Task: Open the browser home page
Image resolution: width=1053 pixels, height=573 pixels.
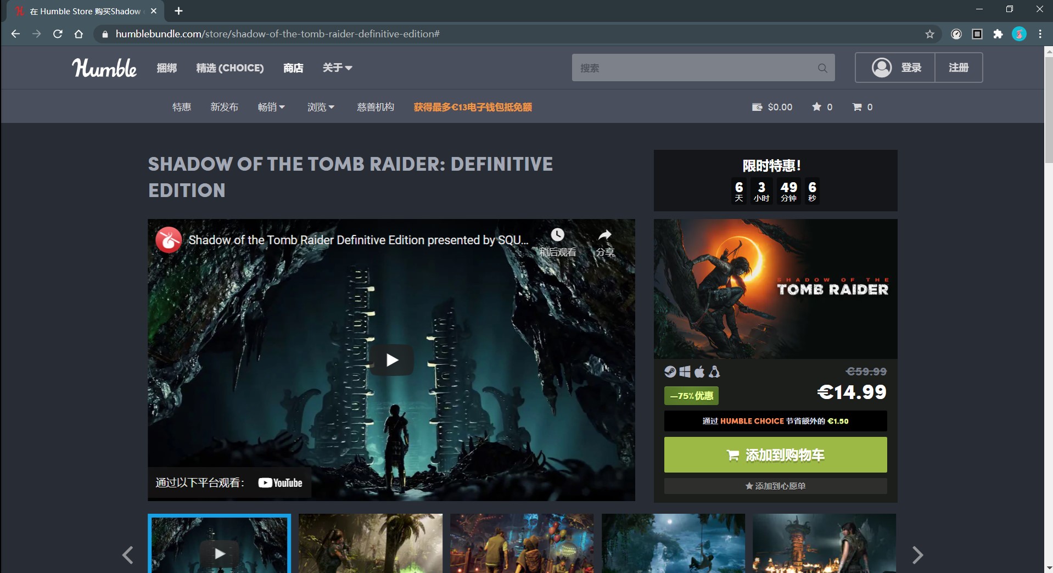Action: click(79, 34)
